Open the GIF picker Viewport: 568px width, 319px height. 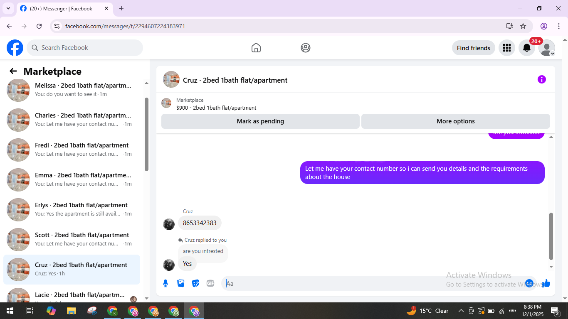coord(210,283)
